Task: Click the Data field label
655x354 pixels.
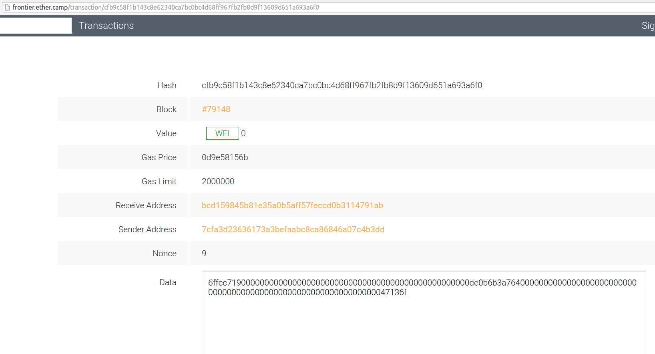Action: click(168, 282)
